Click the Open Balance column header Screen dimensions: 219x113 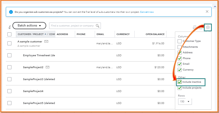click(155, 34)
